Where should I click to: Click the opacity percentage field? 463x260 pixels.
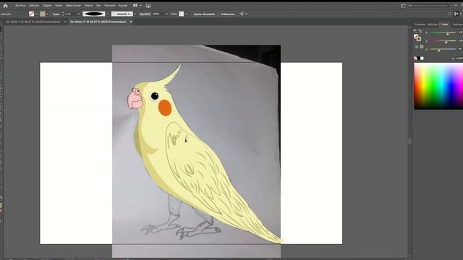tap(158, 14)
